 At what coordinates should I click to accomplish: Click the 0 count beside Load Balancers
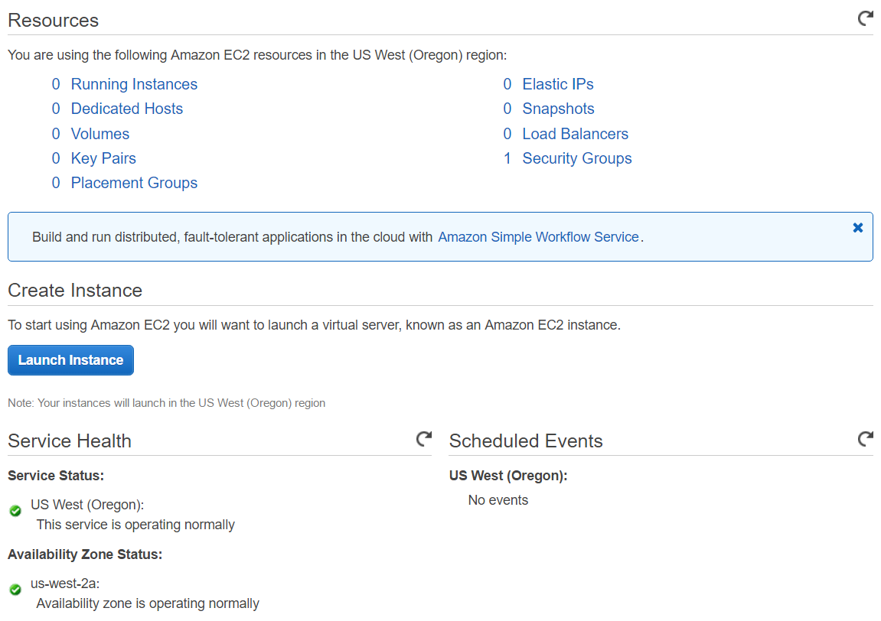point(507,134)
